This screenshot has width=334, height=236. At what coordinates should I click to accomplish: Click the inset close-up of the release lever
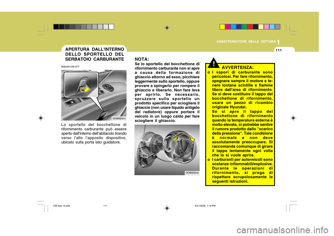coord(81,85)
